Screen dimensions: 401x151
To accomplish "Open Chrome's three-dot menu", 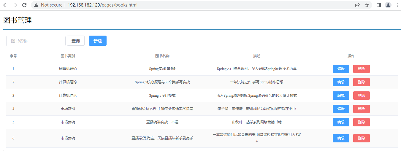I will tap(397, 5).
